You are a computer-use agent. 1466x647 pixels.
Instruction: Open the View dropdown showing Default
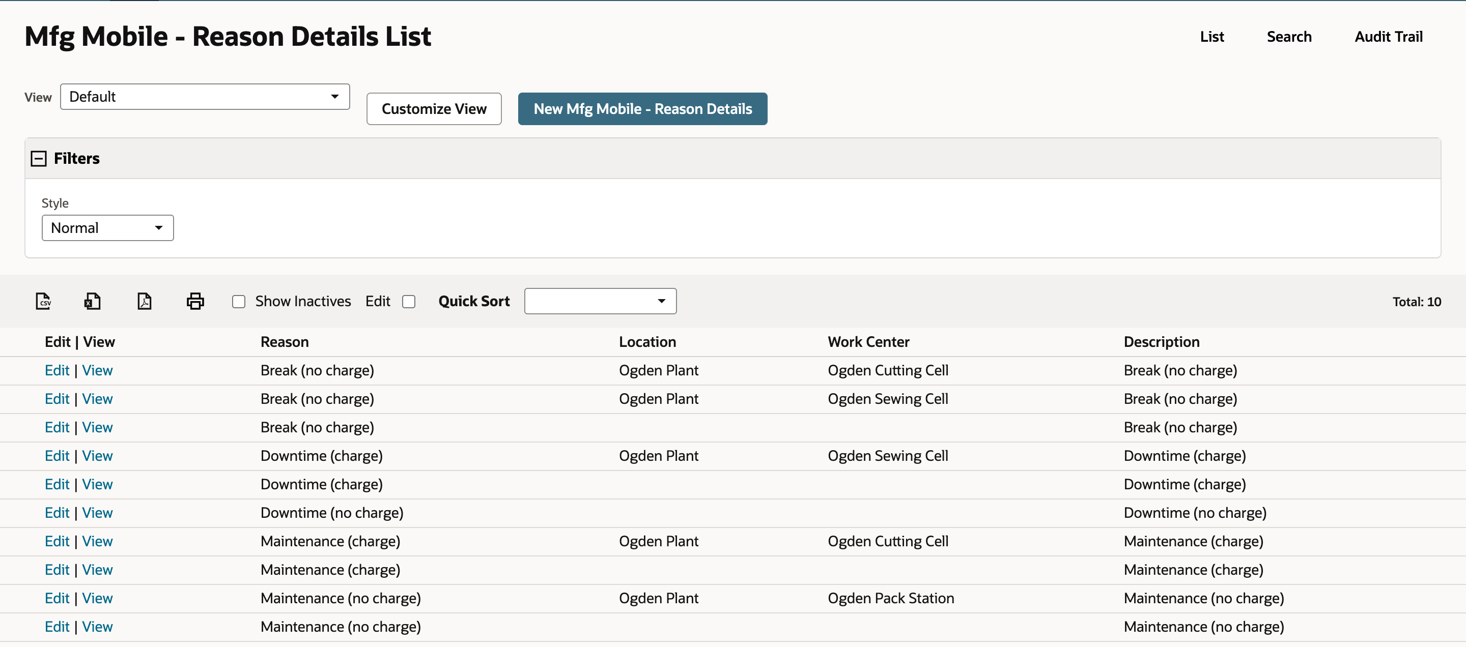(x=205, y=97)
